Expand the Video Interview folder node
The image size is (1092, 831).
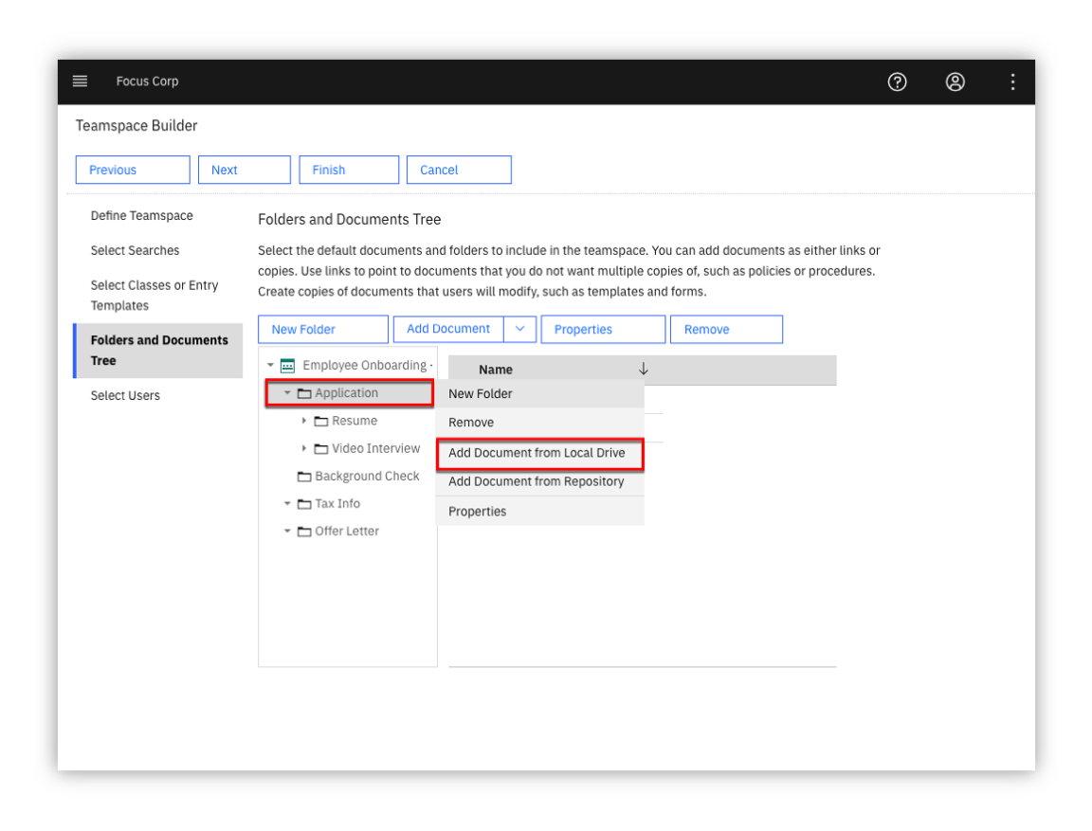tap(303, 448)
